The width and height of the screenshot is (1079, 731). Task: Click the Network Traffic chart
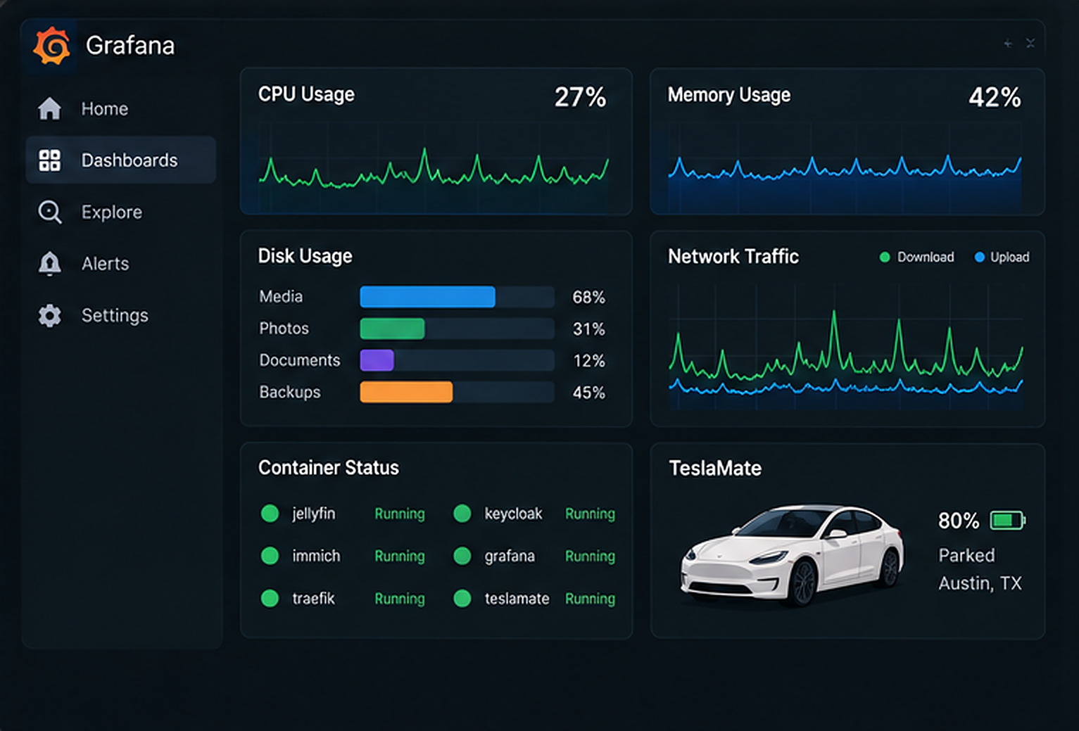pos(846,348)
